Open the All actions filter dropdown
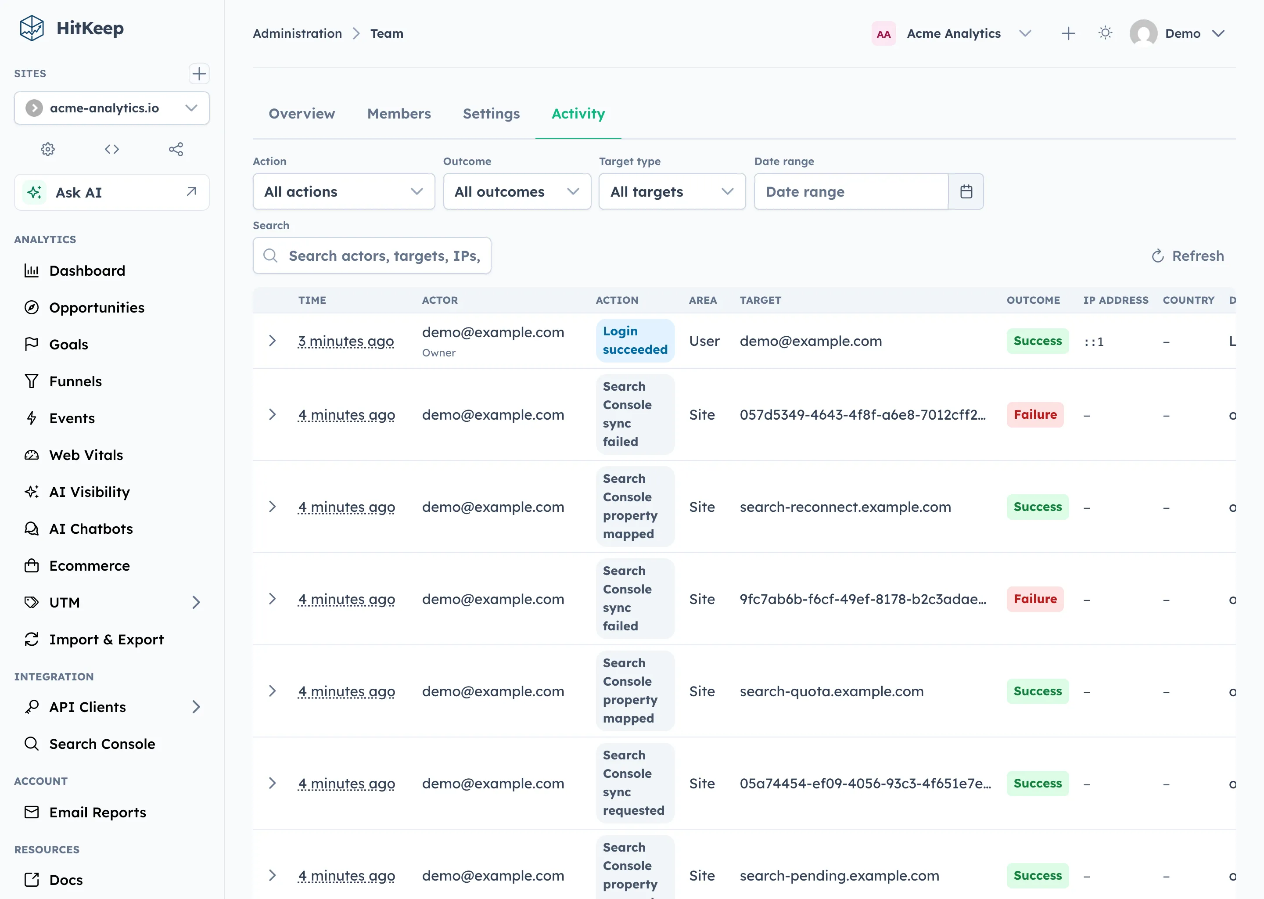 (x=344, y=191)
